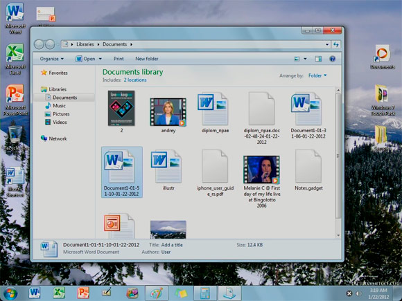Select the mountain landscape image file

[168, 229]
